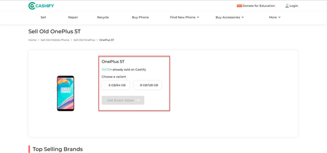Open the Buy Phone menu item

[141, 17]
